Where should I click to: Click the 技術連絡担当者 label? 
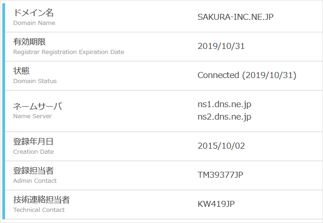point(42,200)
